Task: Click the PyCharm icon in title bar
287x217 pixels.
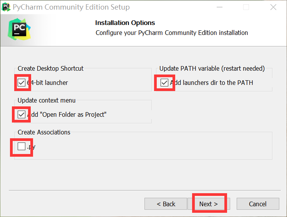Action: click(x=6, y=7)
